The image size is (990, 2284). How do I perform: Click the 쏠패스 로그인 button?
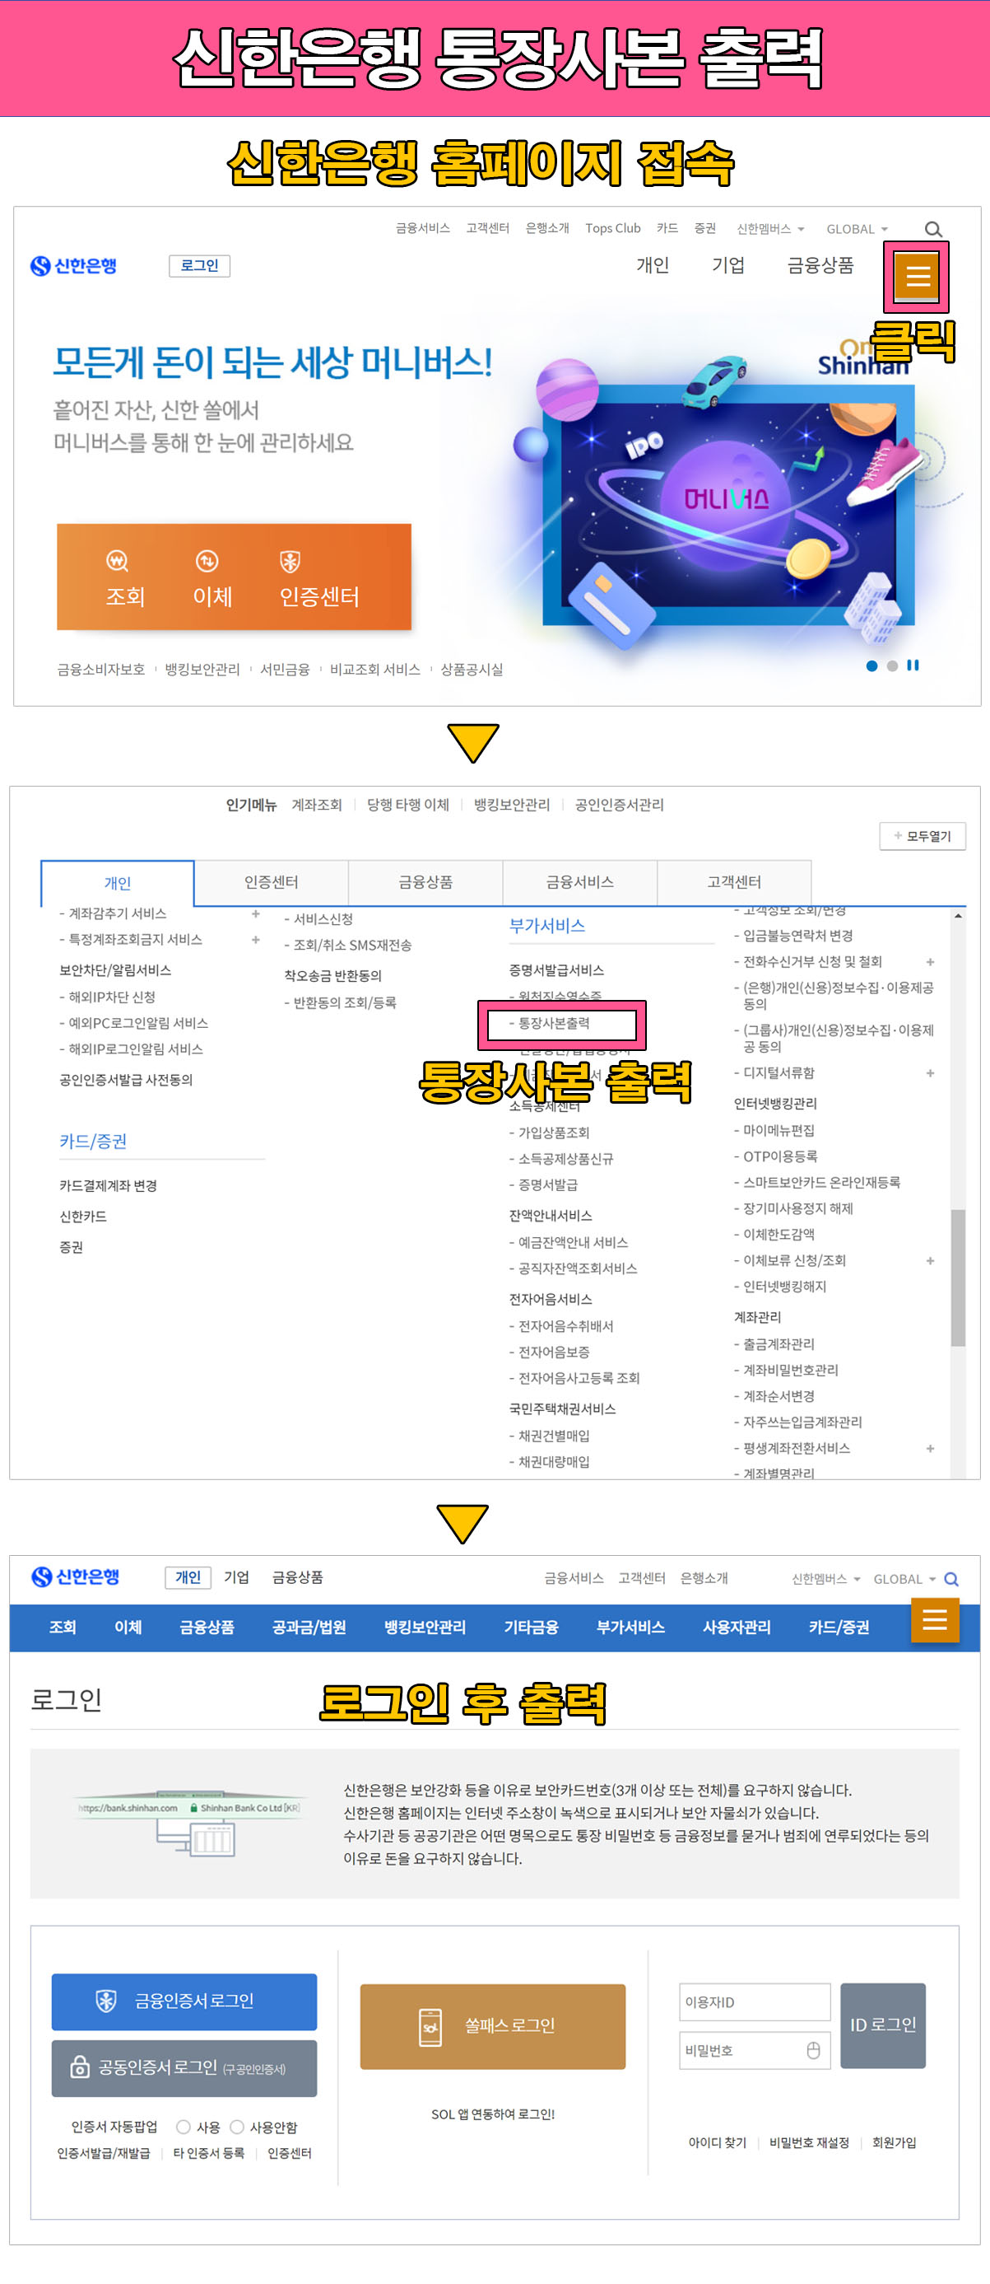[492, 2026]
